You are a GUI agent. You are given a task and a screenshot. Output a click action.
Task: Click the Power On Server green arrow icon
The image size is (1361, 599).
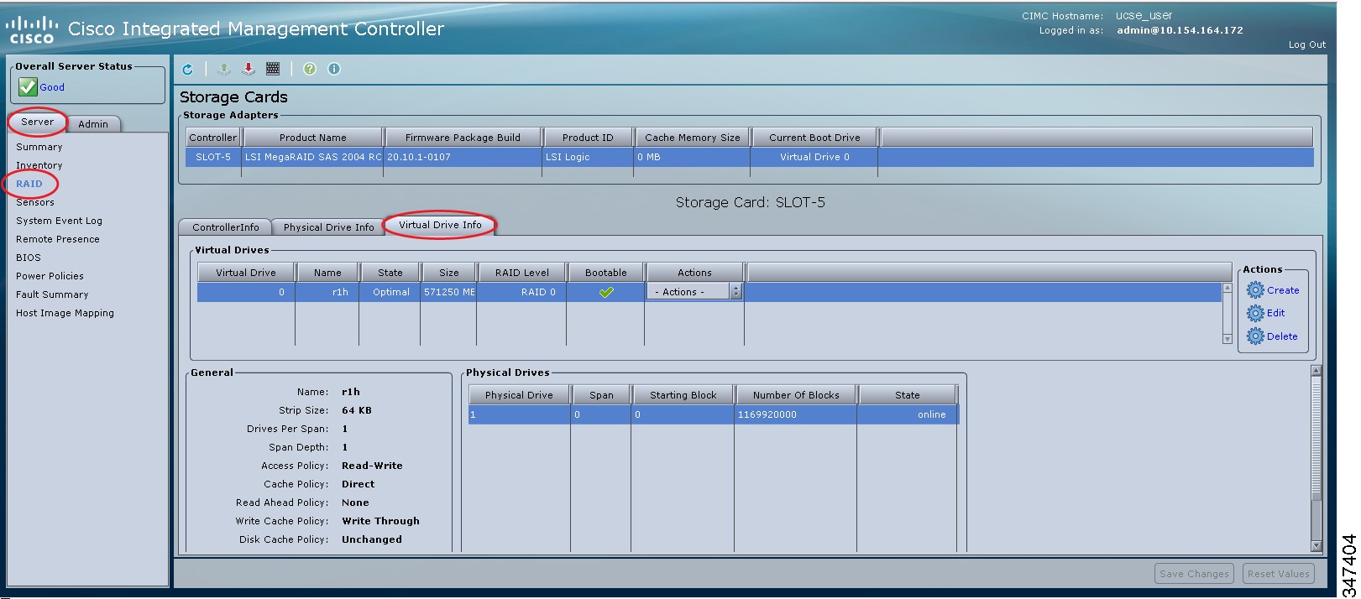(x=224, y=69)
